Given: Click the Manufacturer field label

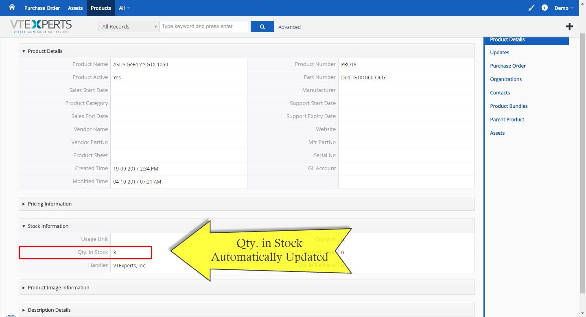Looking at the screenshot, I should pyautogui.click(x=319, y=90).
